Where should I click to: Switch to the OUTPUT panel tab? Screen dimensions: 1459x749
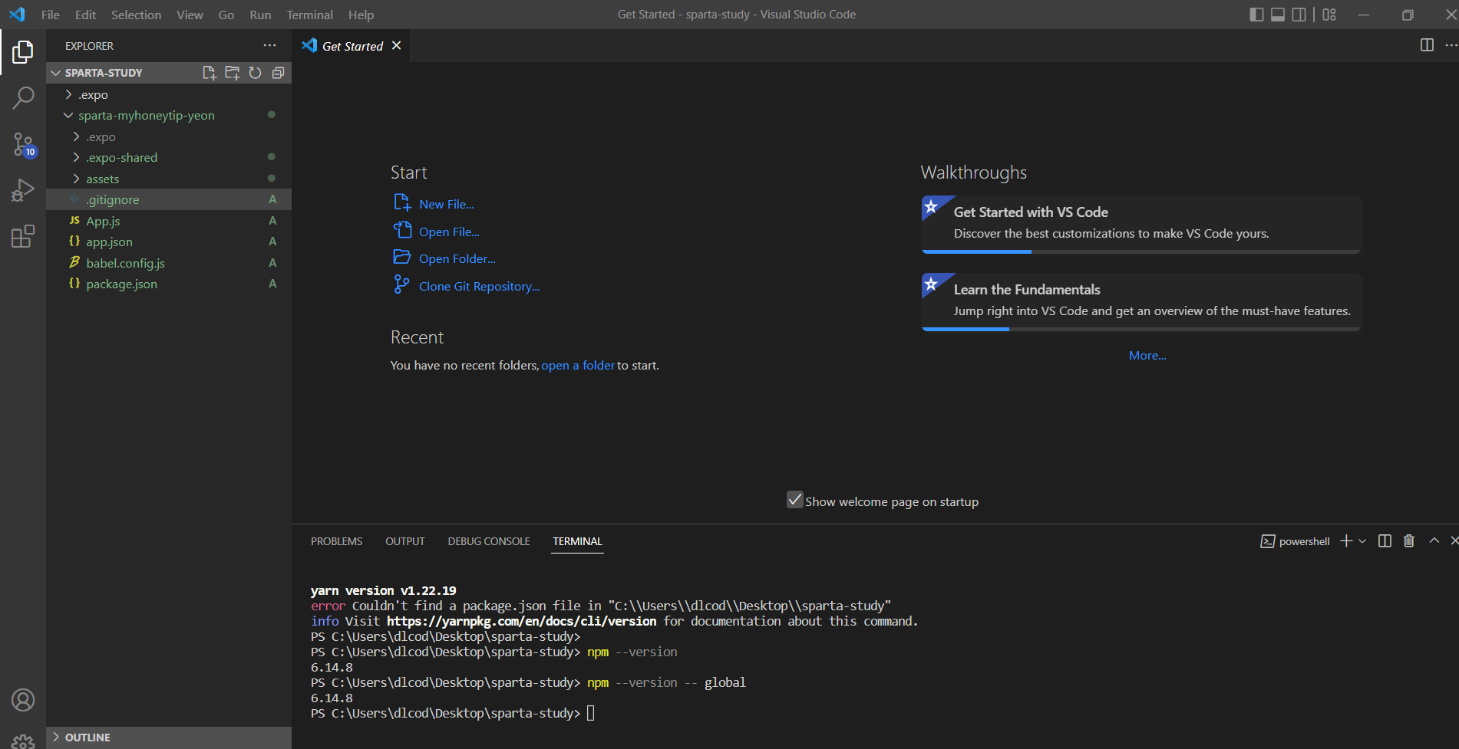tap(404, 541)
